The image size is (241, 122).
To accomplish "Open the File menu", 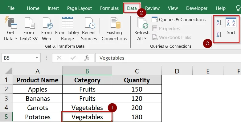I will pyautogui.click(x=11, y=8).
